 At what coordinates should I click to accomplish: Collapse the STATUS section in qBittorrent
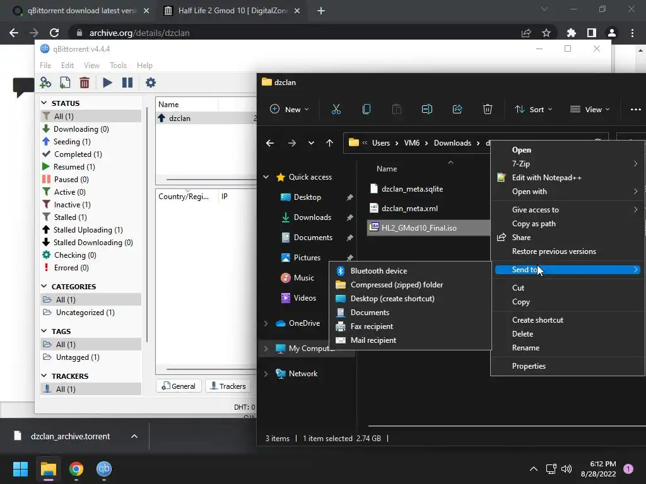(x=44, y=103)
